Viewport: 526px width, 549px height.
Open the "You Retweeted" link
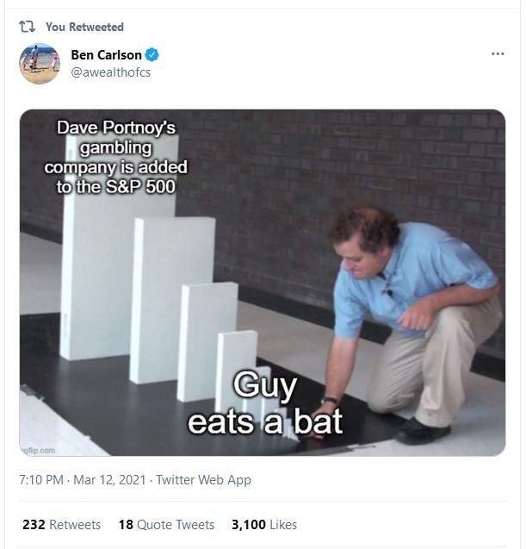coord(84,27)
